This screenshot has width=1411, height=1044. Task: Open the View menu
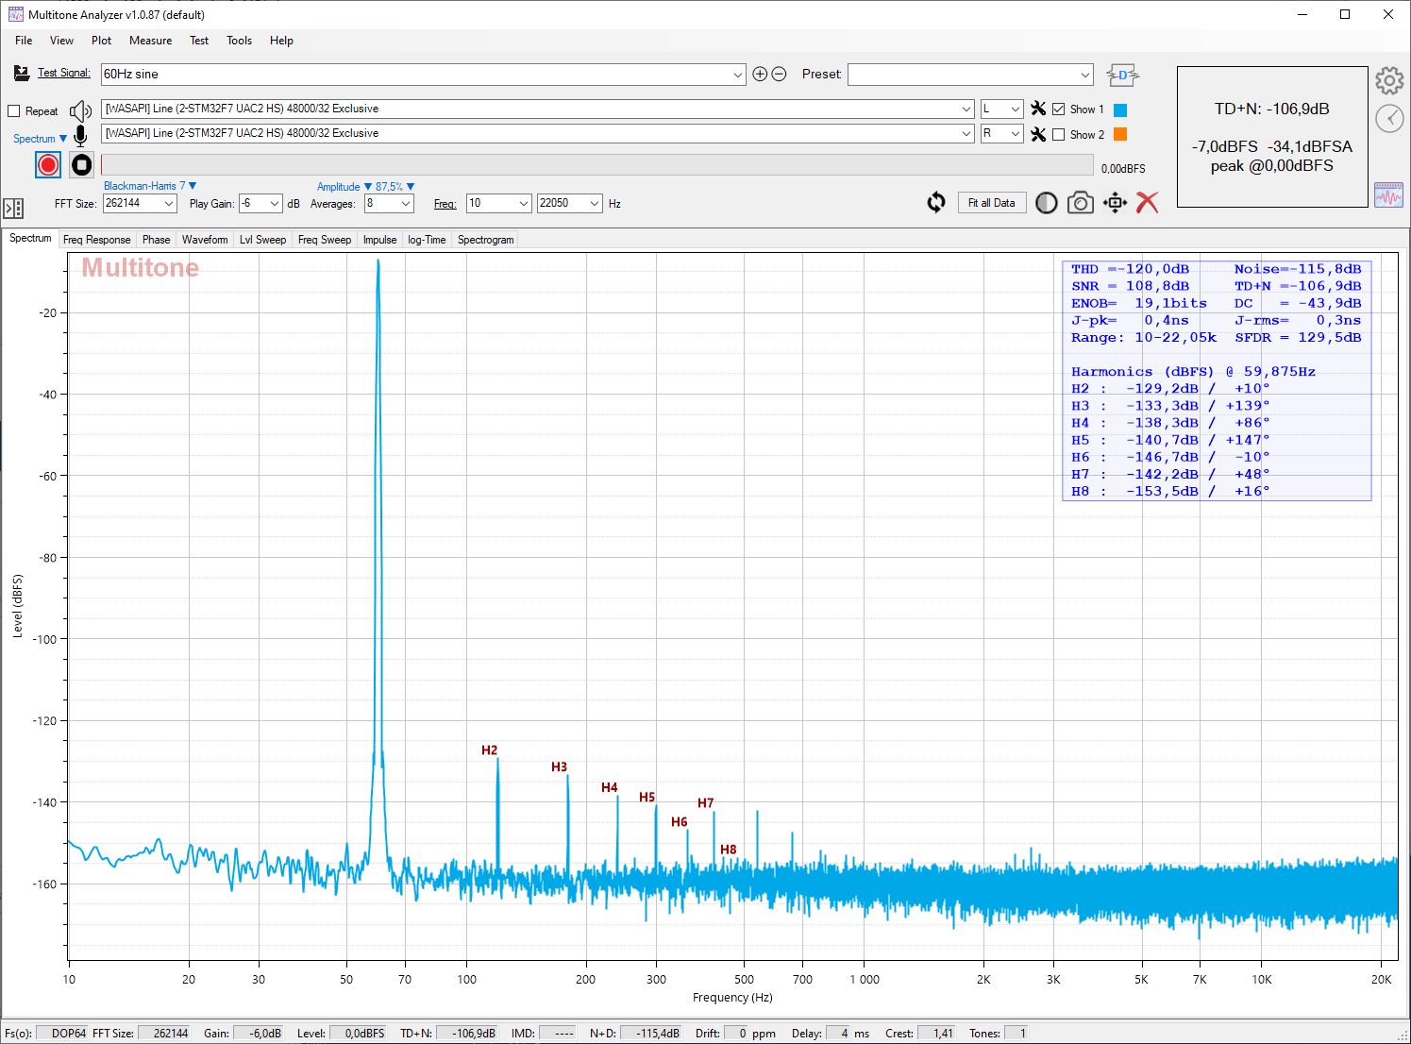(x=61, y=41)
